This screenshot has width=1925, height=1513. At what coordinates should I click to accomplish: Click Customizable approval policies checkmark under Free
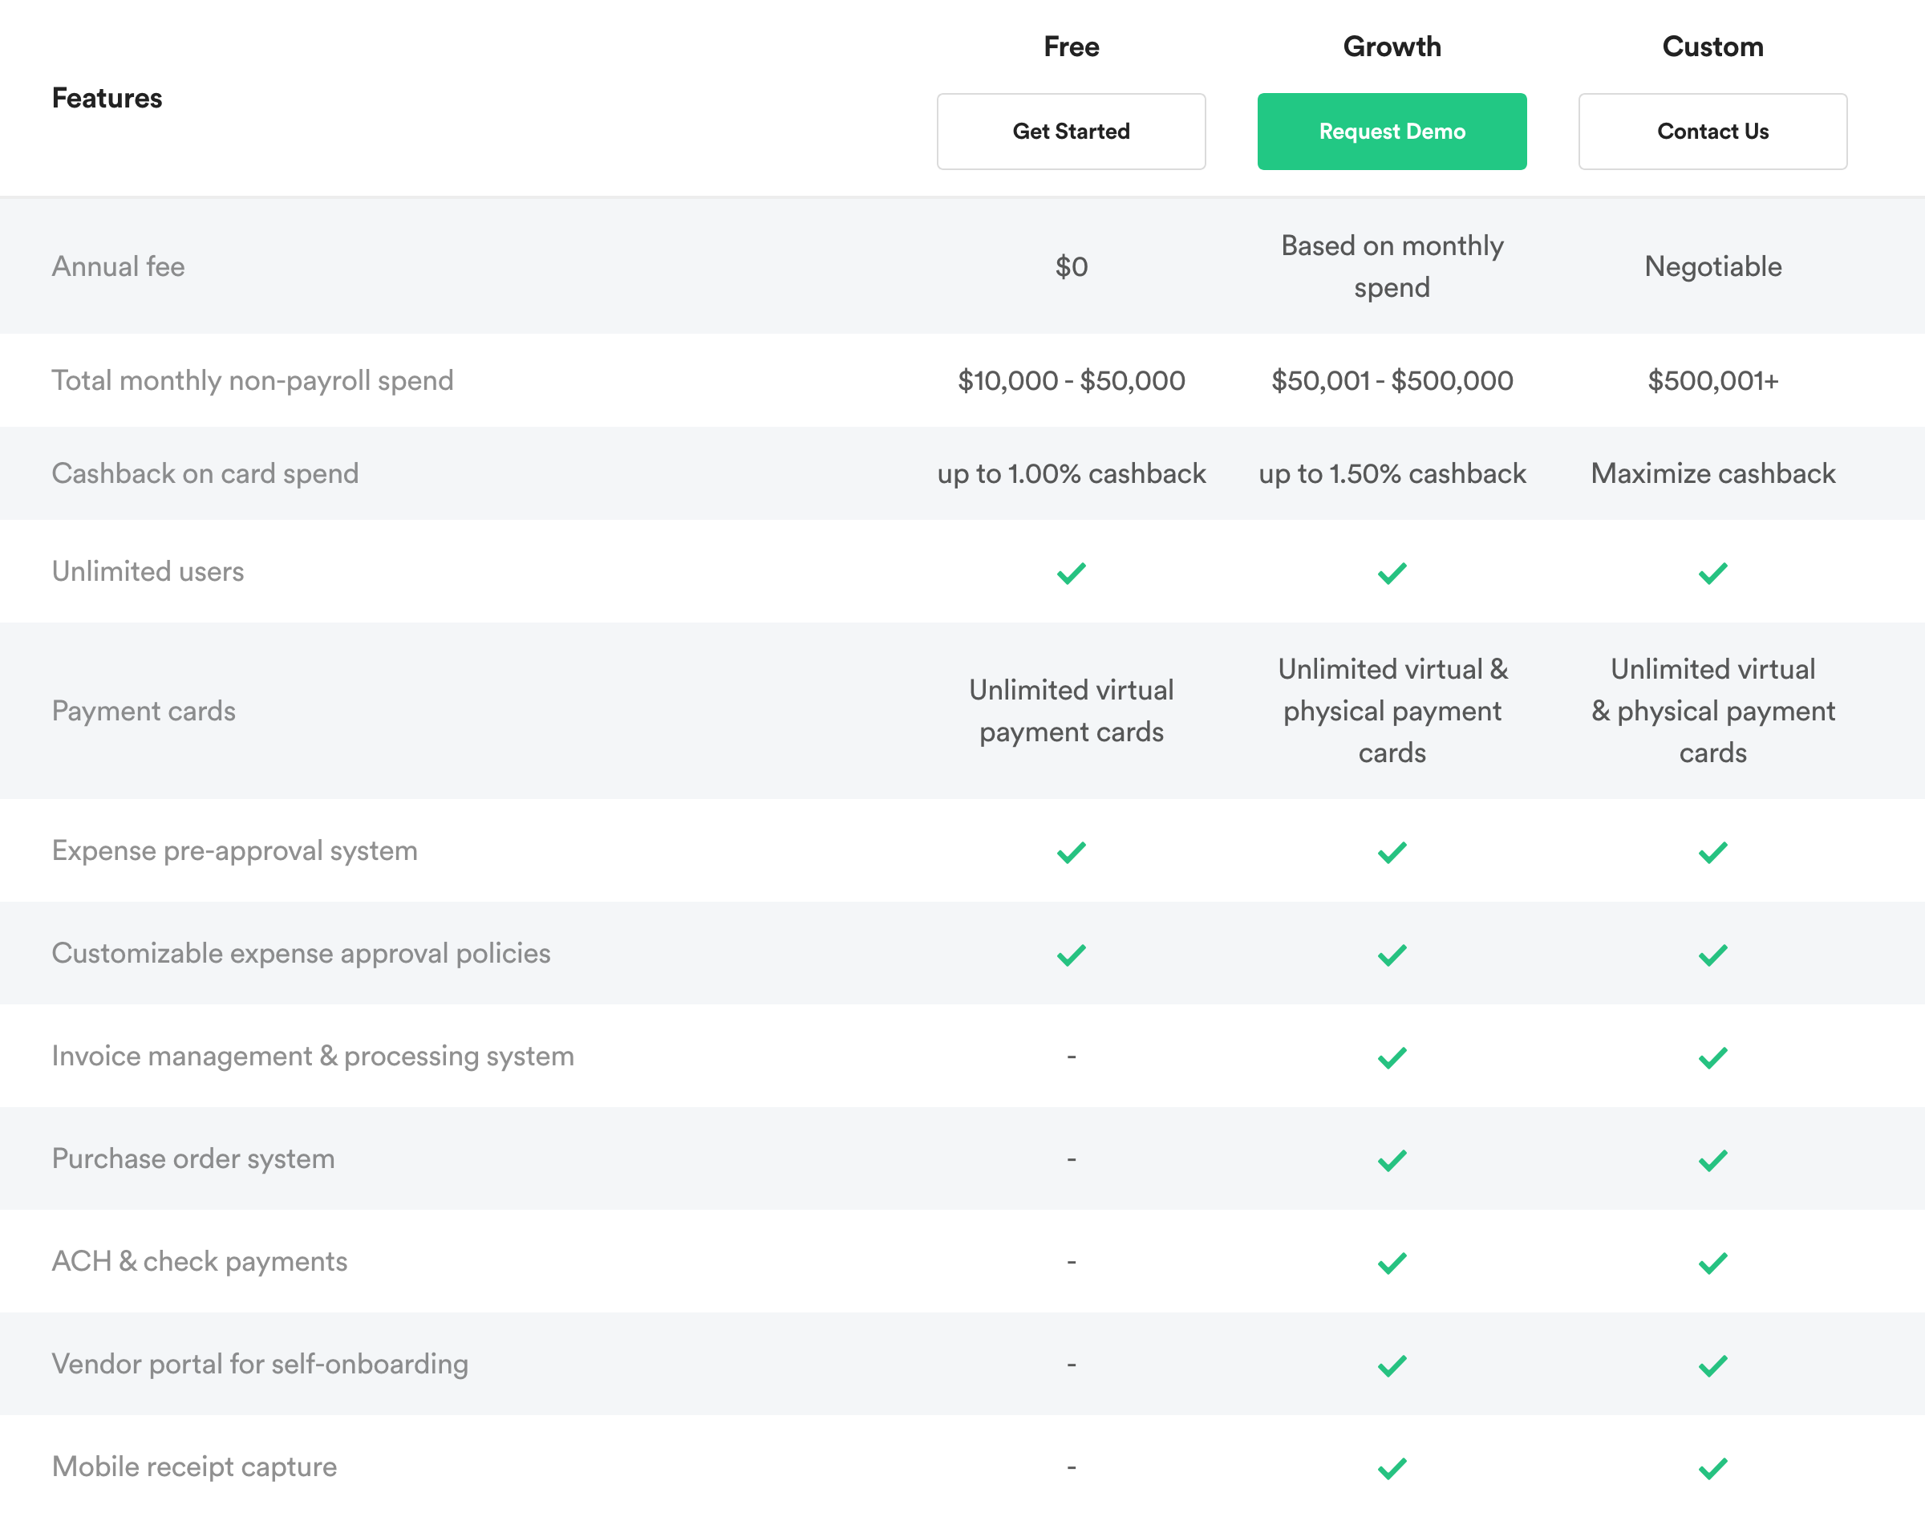coord(1071,955)
